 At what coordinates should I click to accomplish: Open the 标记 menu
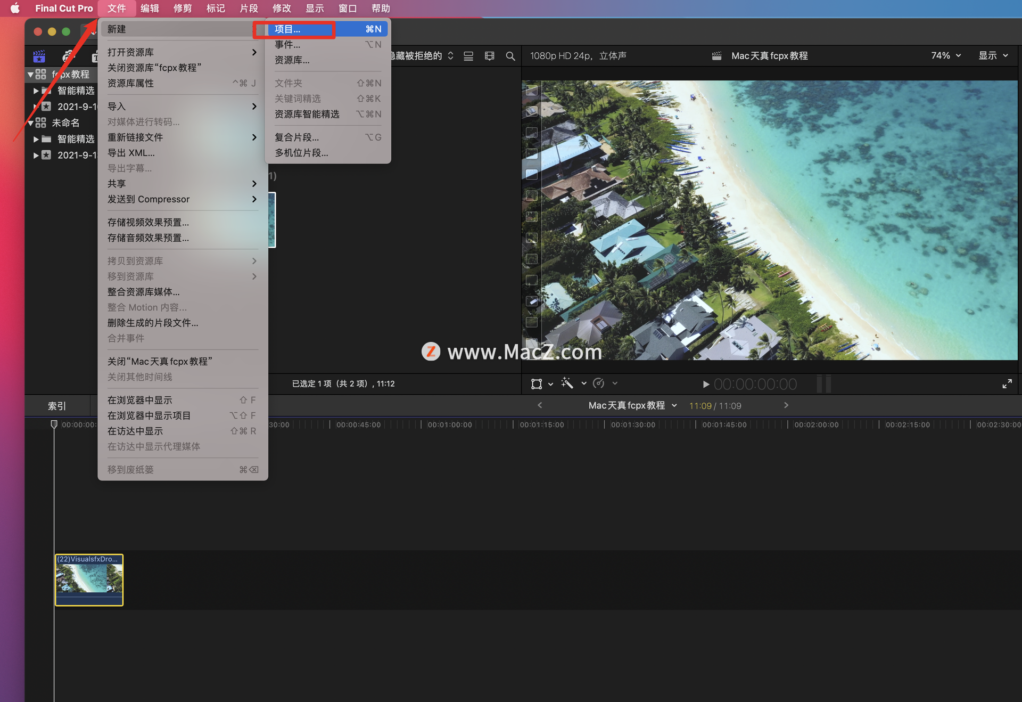pos(216,8)
